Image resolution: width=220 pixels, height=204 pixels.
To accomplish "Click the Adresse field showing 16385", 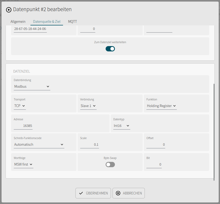I will [x=23, y=126].
